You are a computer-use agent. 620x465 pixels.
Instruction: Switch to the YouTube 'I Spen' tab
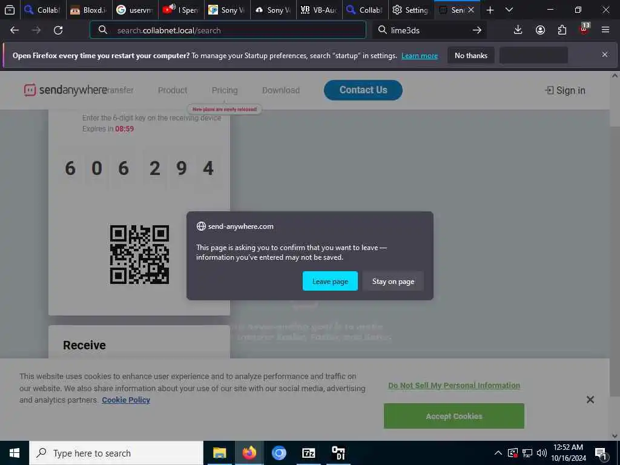tap(181, 10)
